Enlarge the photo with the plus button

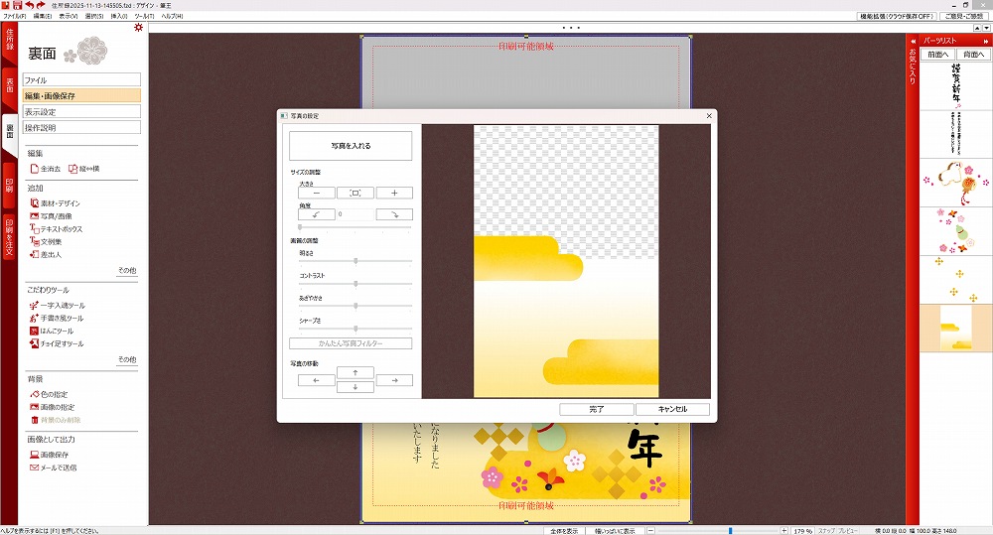coord(394,193)
